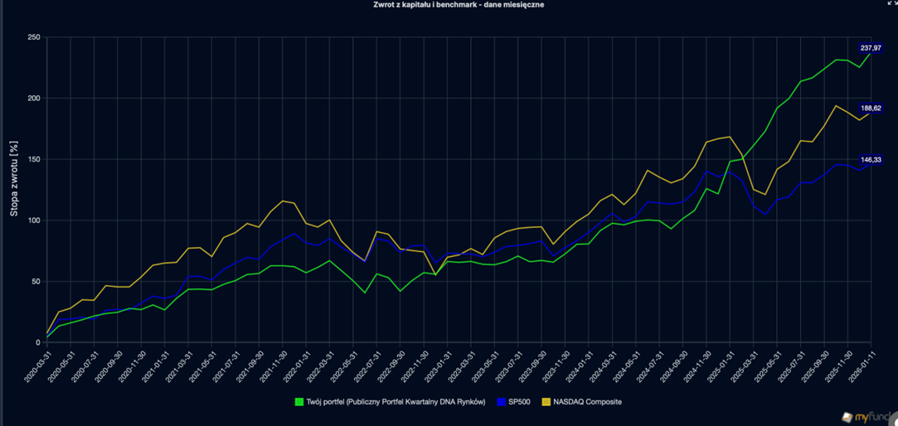
Task: Click the green Twój portfel legend square
Action: point(299,402)
